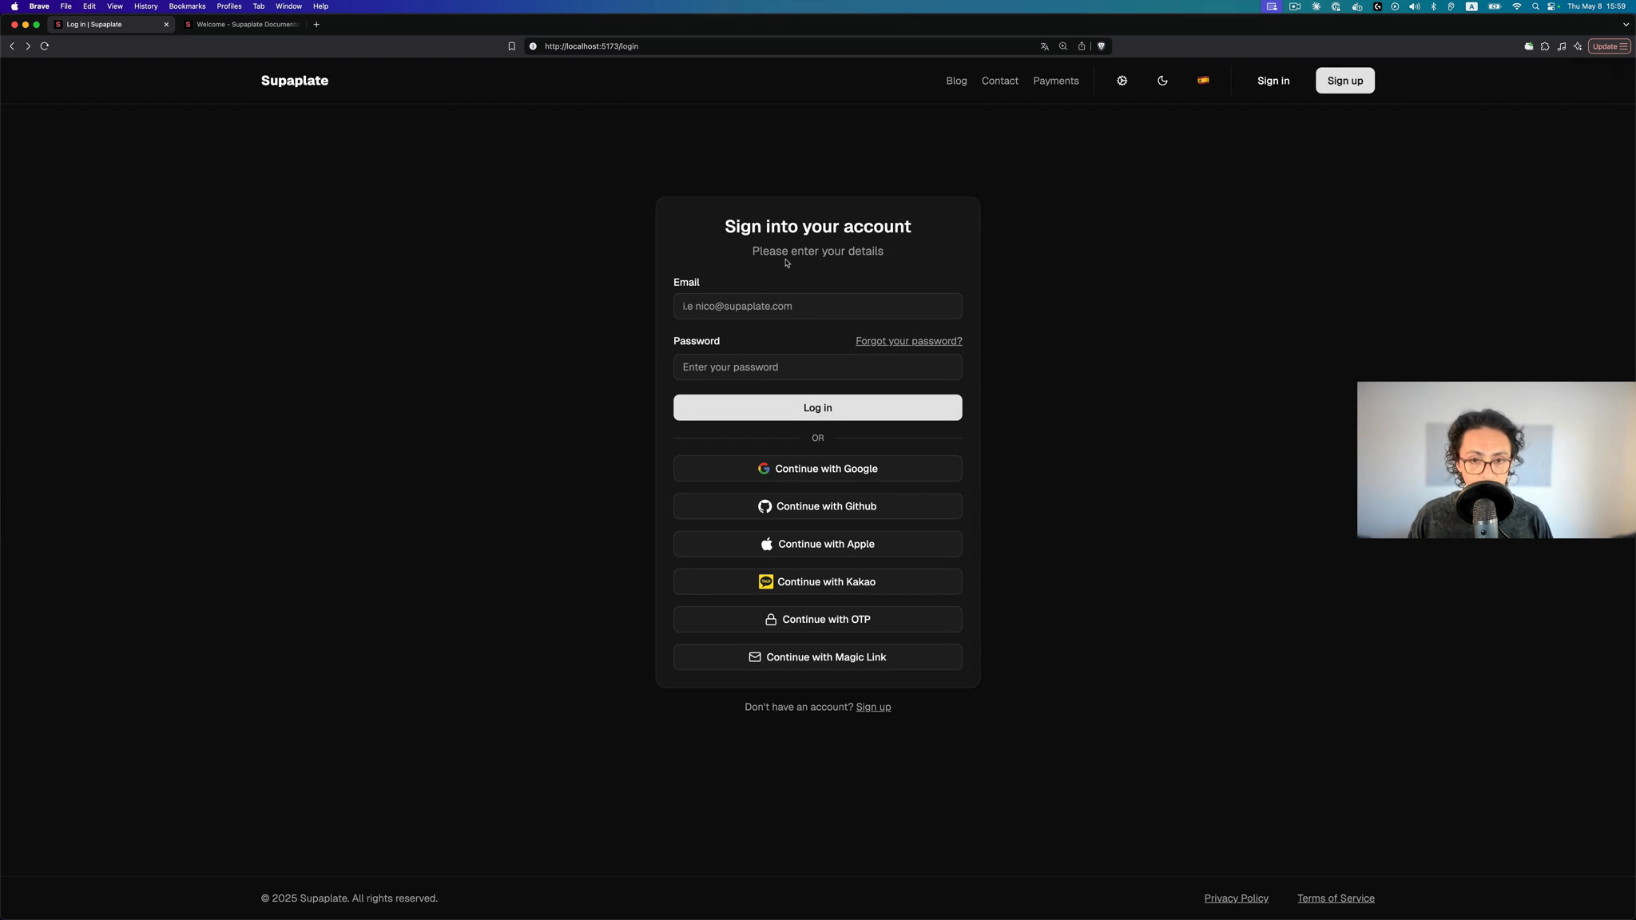Viewport: 1636px width, 920px height.
Task: Close the Log in | Supaplate tab
Action: (166, 25)
